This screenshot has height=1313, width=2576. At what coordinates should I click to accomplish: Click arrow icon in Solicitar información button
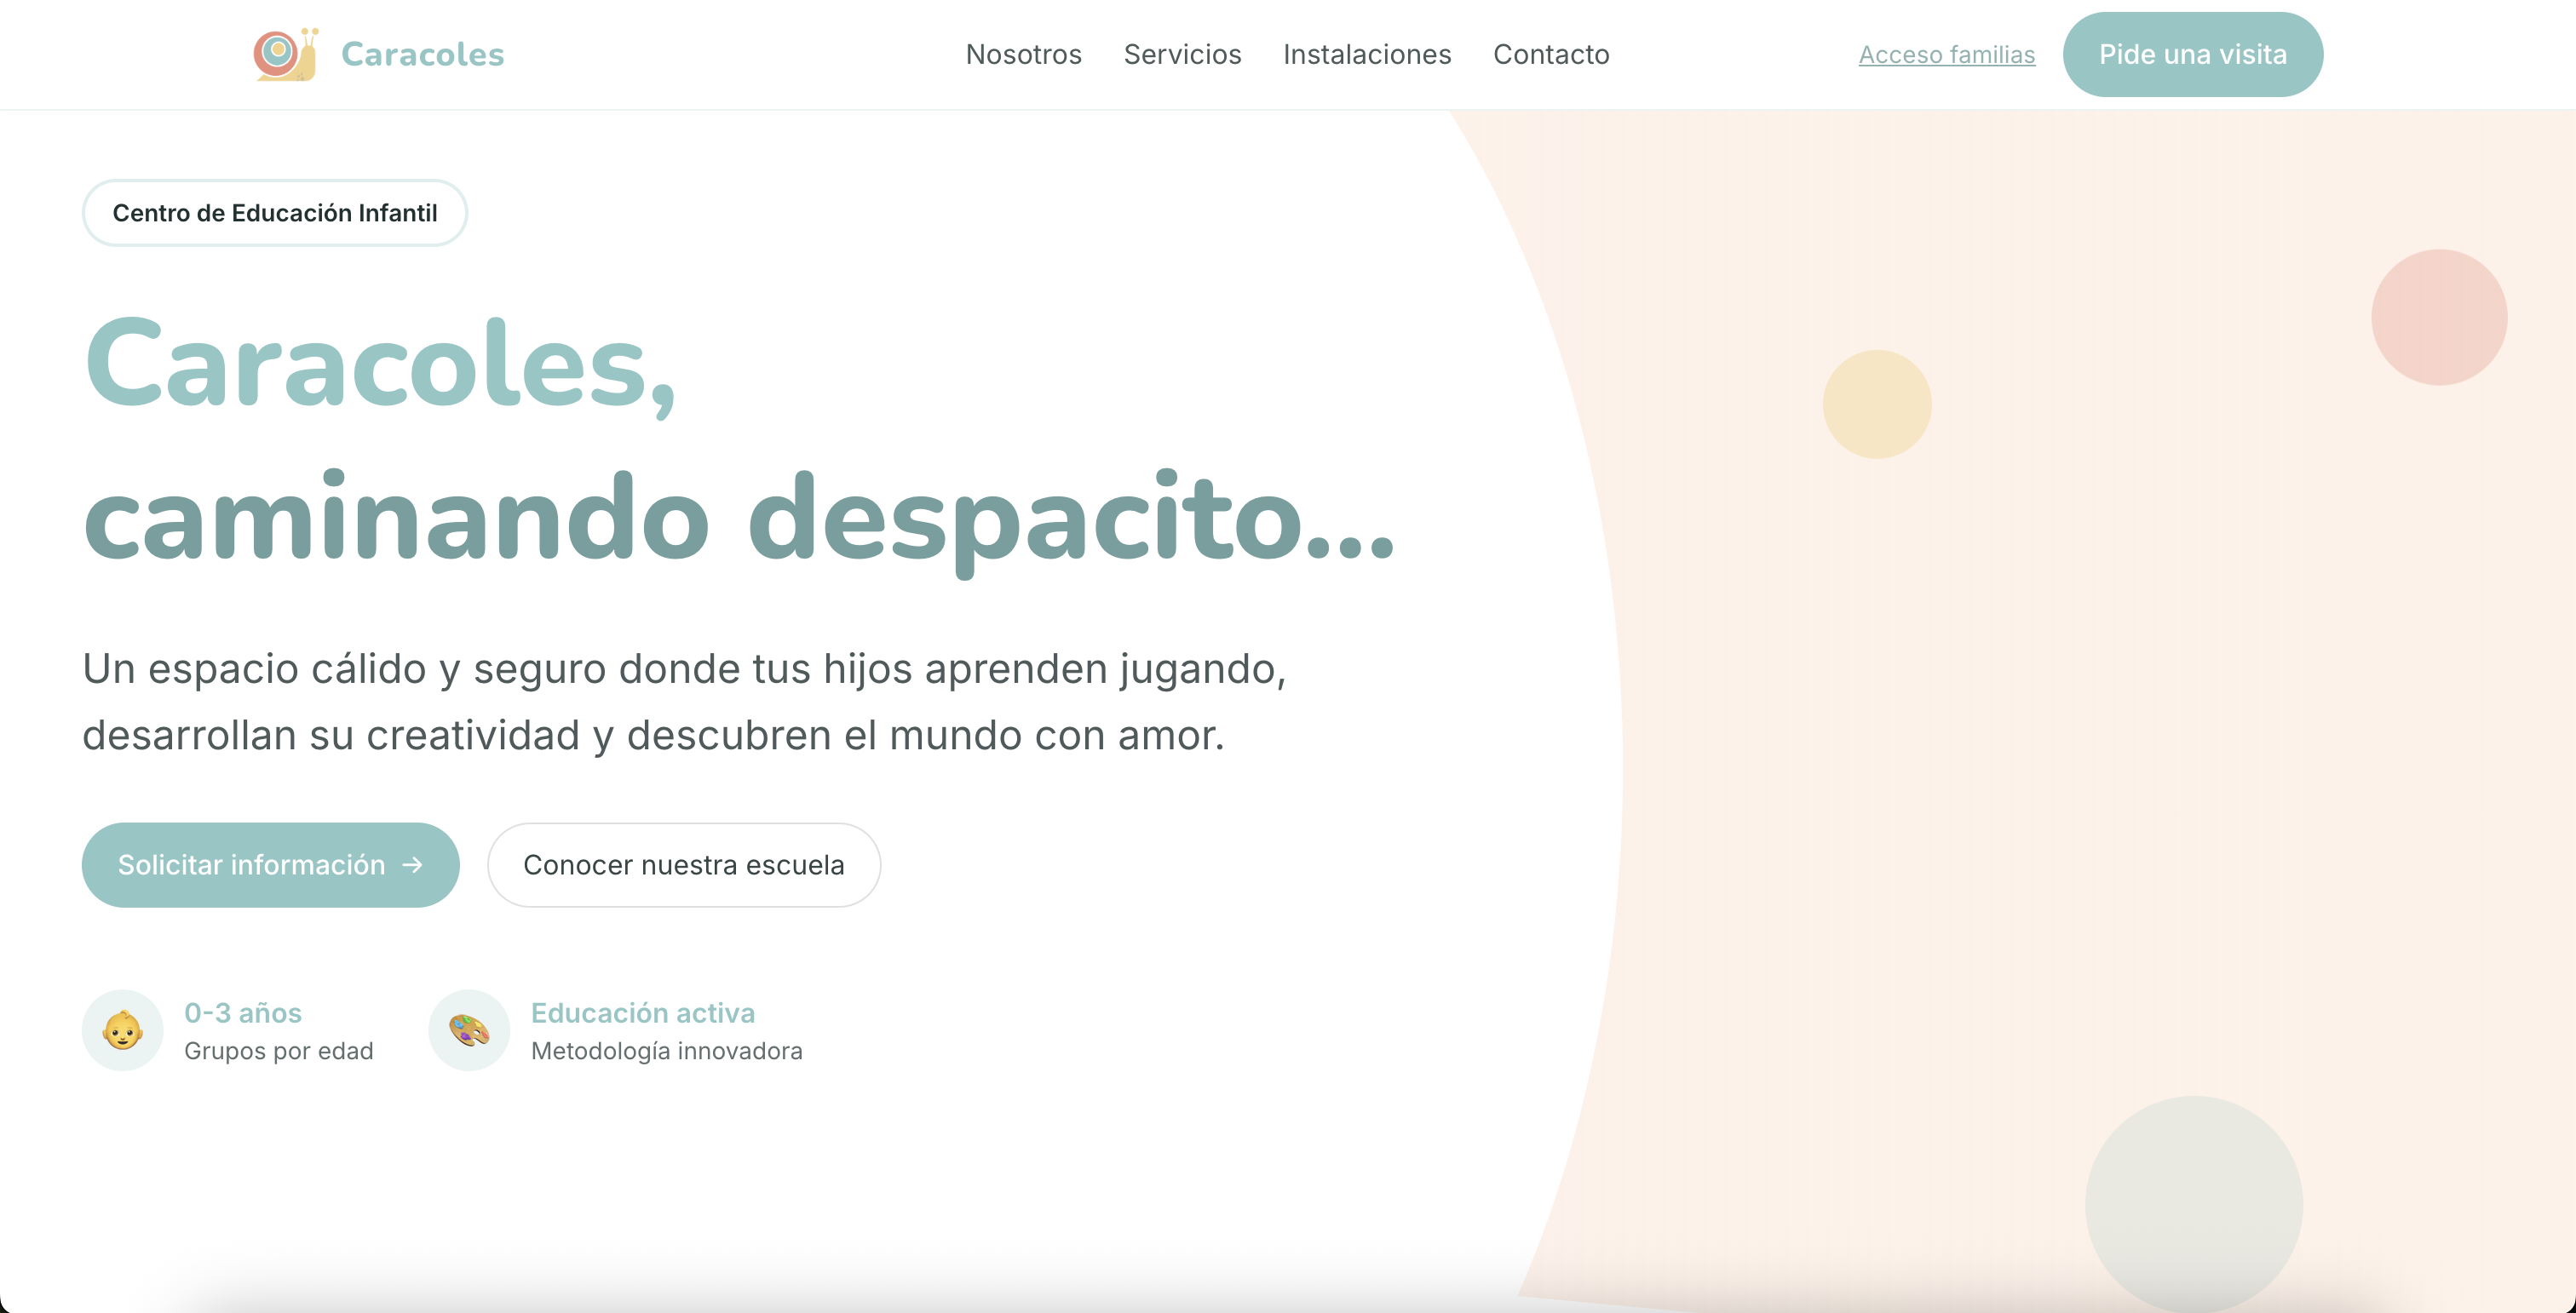click(x=413, y=865)
